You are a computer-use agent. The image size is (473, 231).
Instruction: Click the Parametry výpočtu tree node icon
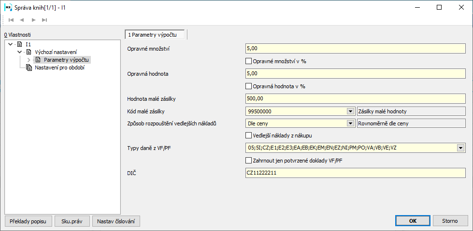(x=38, y=60)
